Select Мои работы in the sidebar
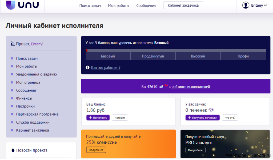Image resolution: width=273 pixels, height=160 pixels. pos(27,66)
